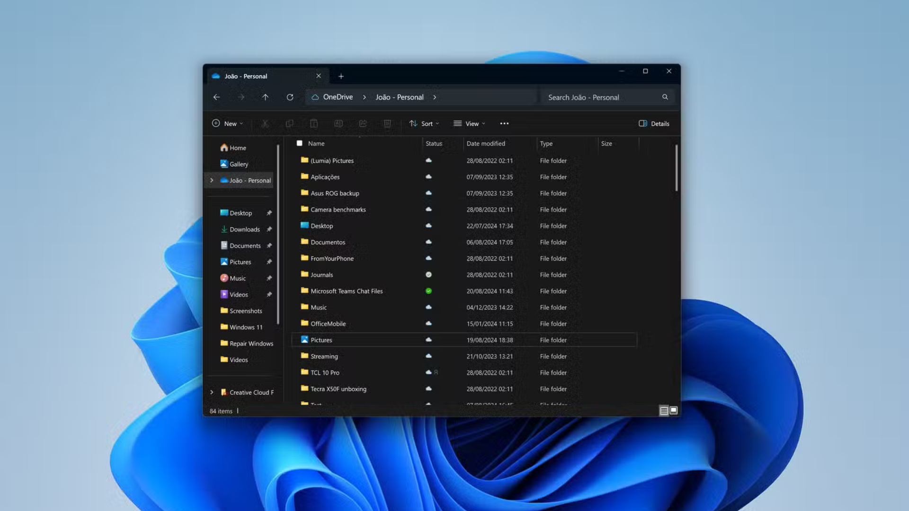Check the select-all checkbox beside Name column
The image size is (909, 511).
pos(300,143)
